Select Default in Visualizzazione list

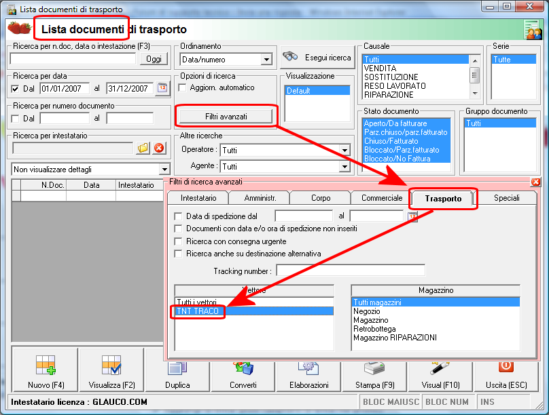point(317,90)
